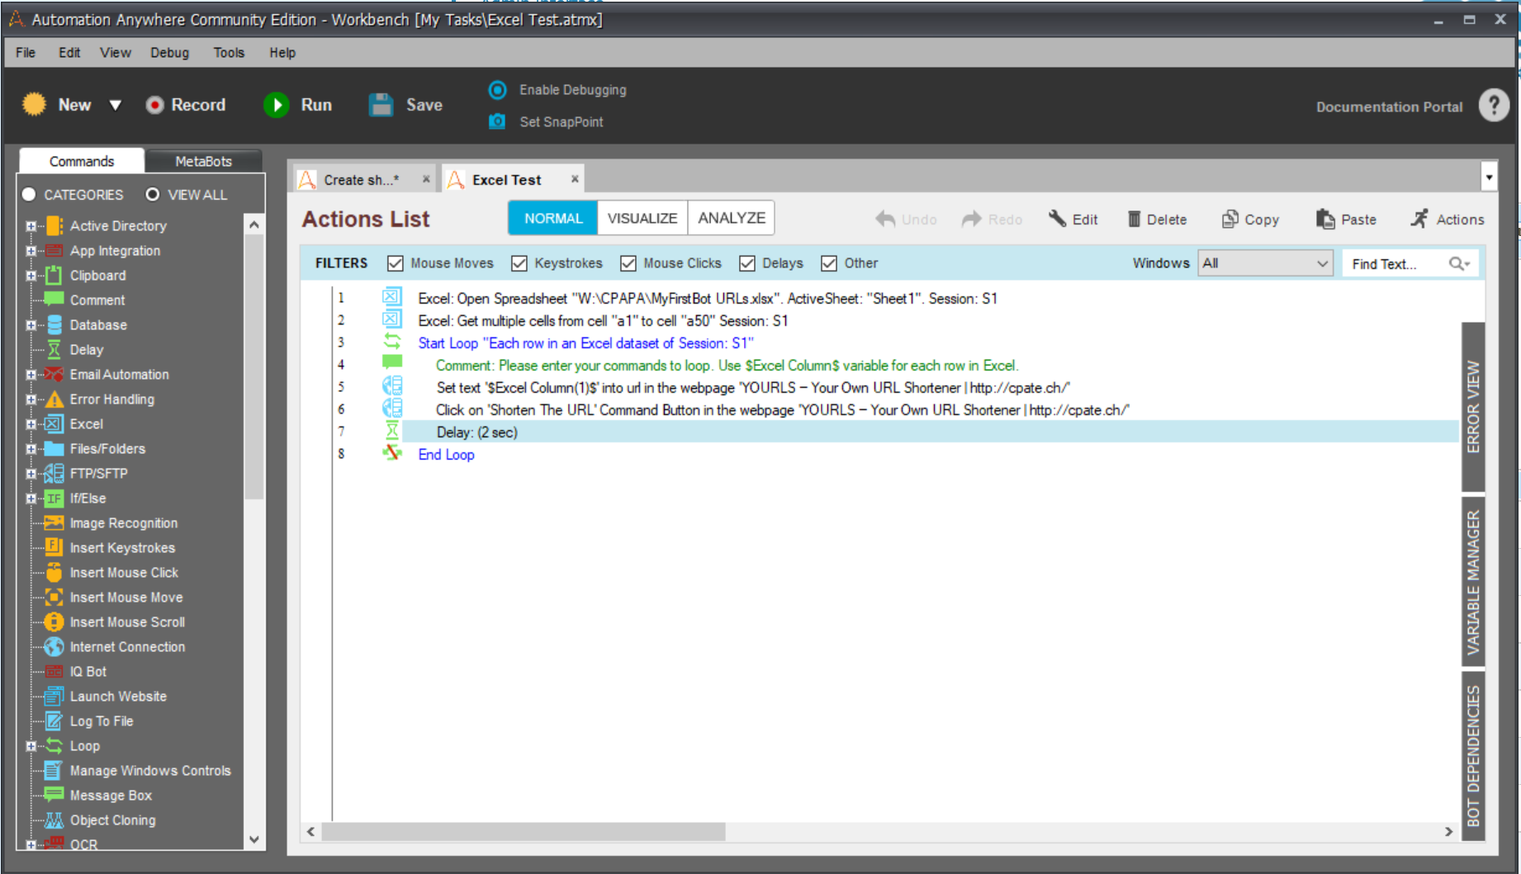Click the Copy icon in the toolbar
1521x874 pixels.
1230,219
